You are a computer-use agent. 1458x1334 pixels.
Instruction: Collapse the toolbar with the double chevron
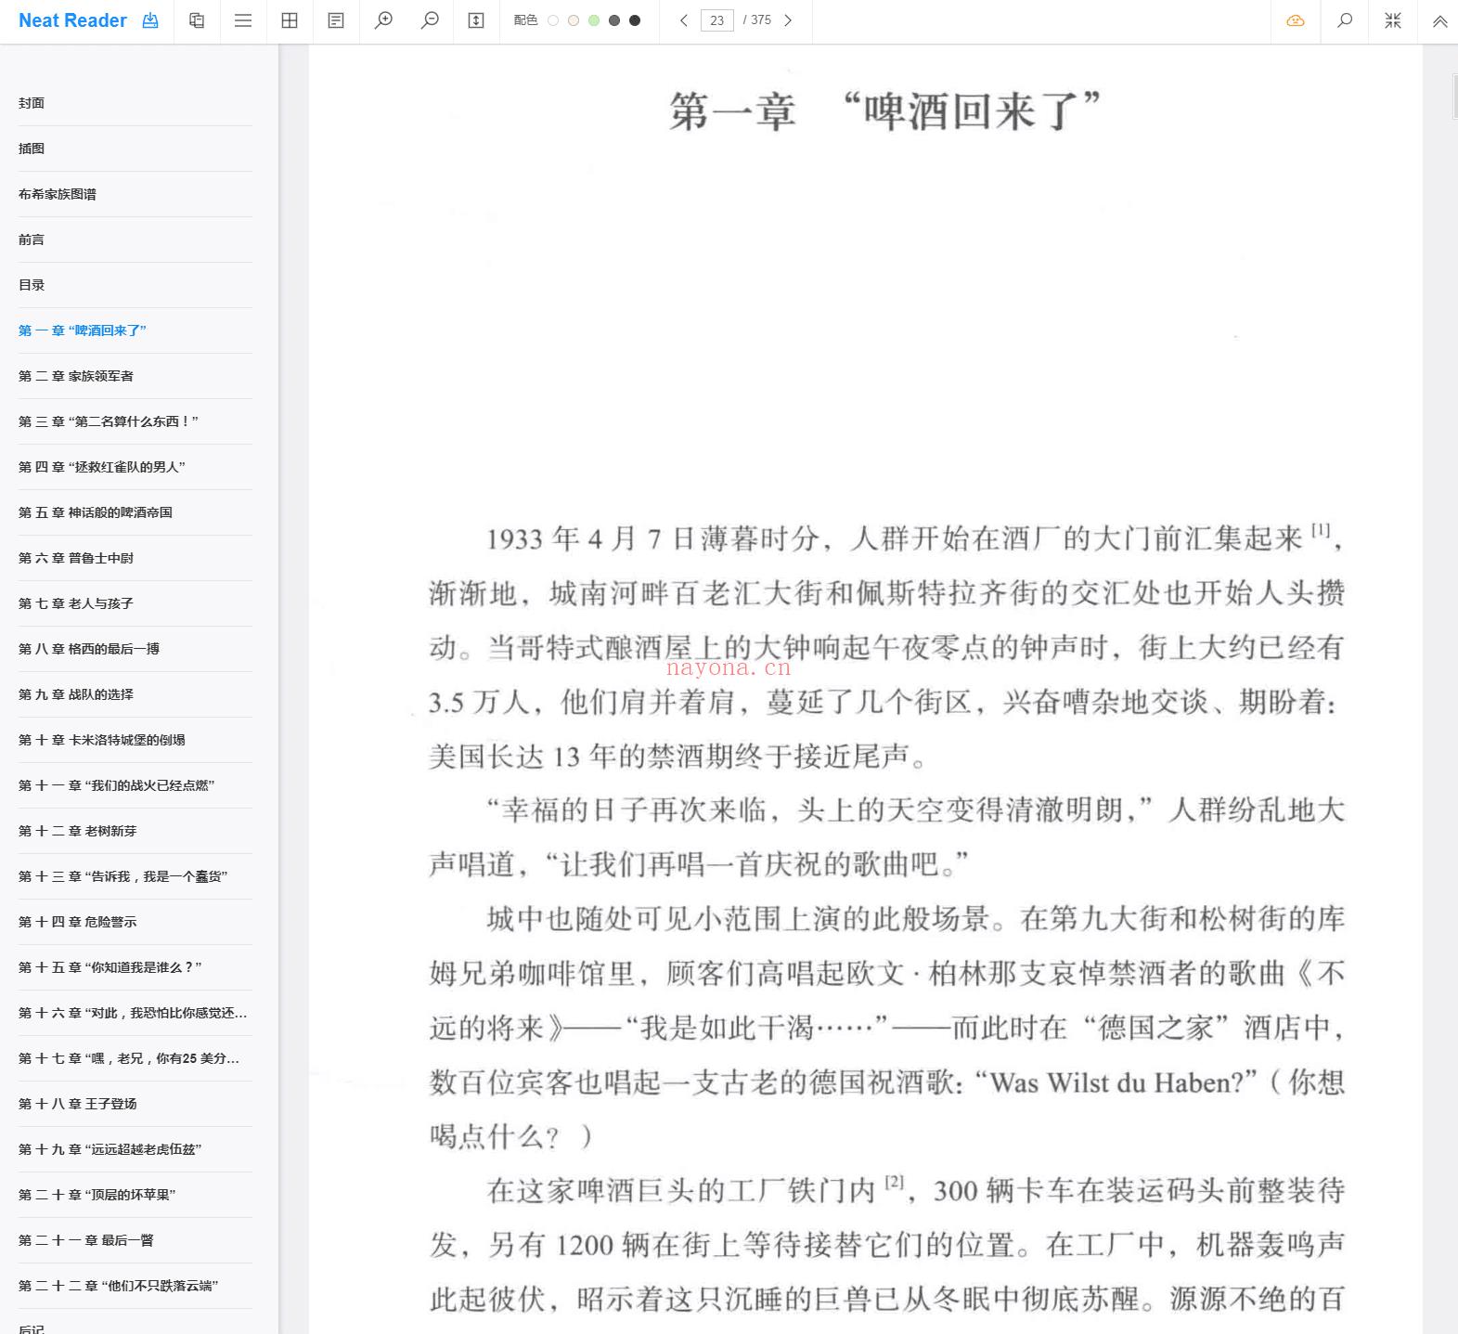(x=1439, y=20)
